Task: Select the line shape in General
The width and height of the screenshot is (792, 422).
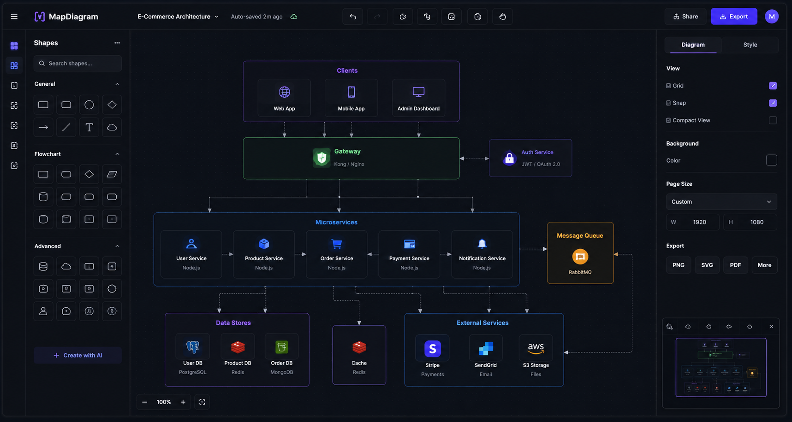Action: [x=66, y=128]
